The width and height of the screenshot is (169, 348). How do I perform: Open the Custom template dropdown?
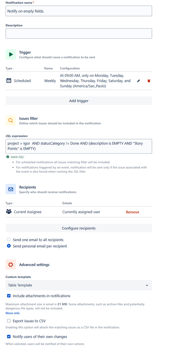79,285
